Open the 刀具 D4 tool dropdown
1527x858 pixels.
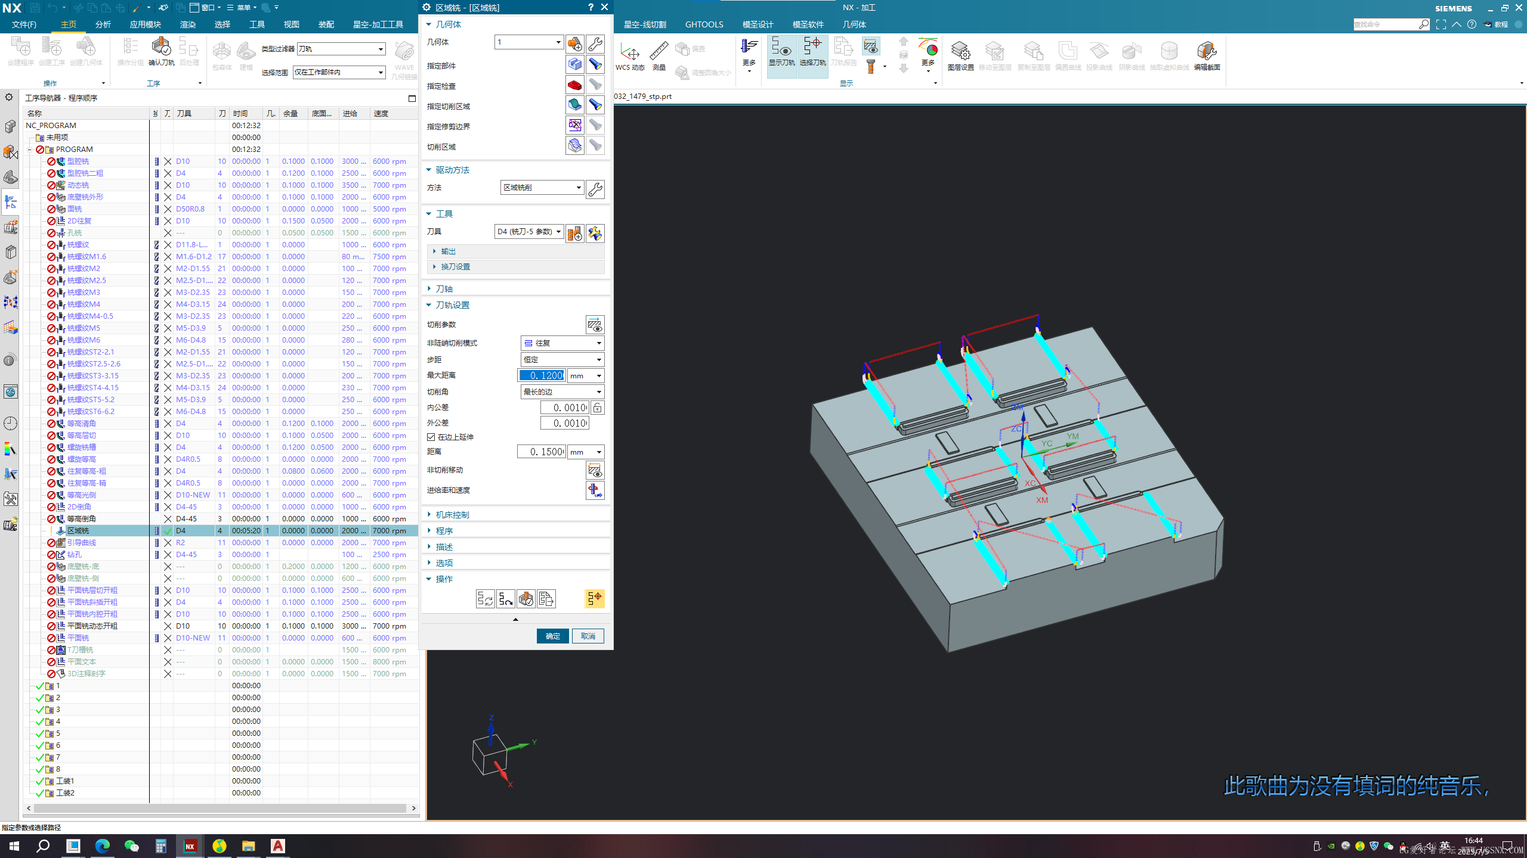tap(529, 232)
